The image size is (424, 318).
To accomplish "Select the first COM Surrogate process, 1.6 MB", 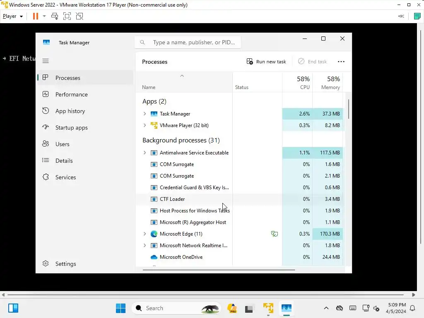I will click(239, 164).
